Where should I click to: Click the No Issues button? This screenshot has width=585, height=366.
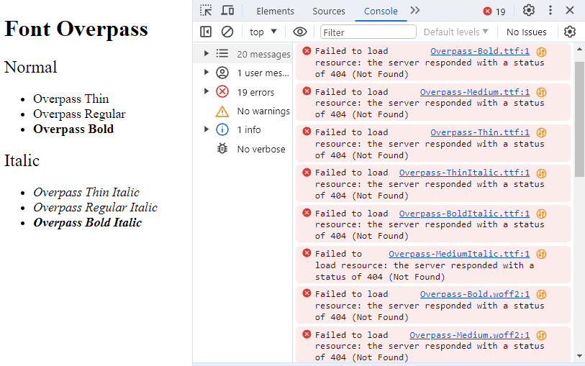527,32
